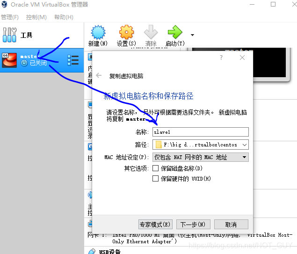Check the keep hardware UUID (保留硬件的 UUID) box
This screenshot has width=297, height=254.
[x=155, y=178]
